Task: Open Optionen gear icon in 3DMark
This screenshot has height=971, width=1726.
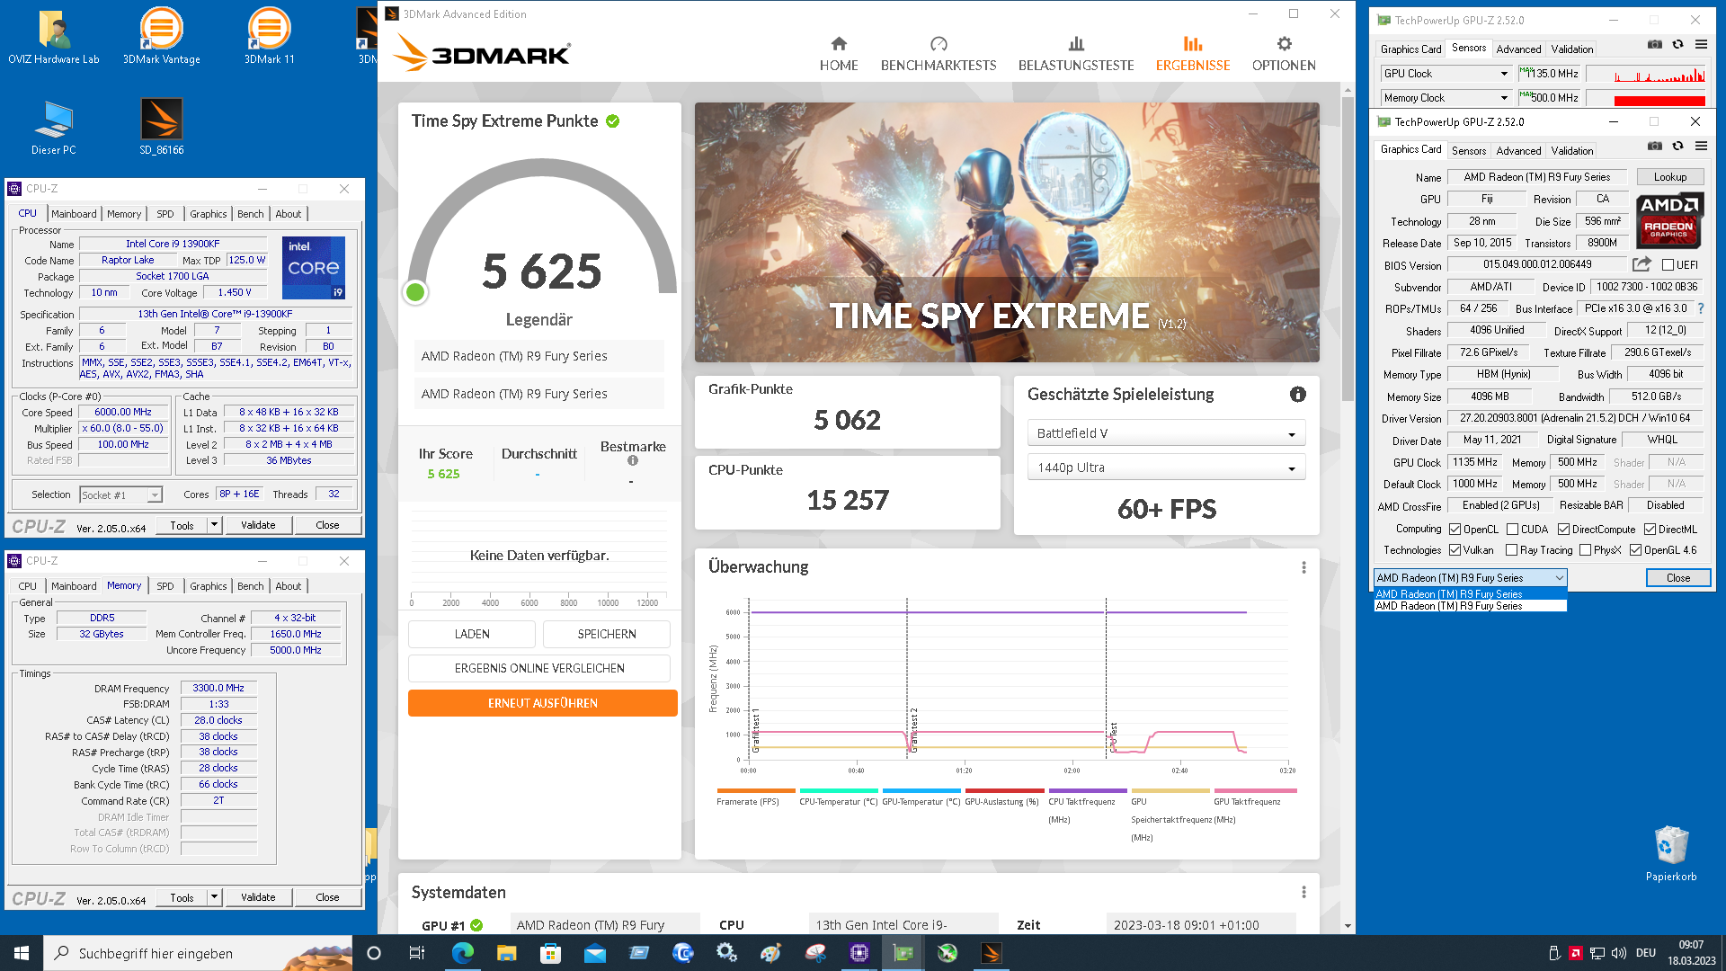Action: pyautogui.click(x=1284, y=44)
